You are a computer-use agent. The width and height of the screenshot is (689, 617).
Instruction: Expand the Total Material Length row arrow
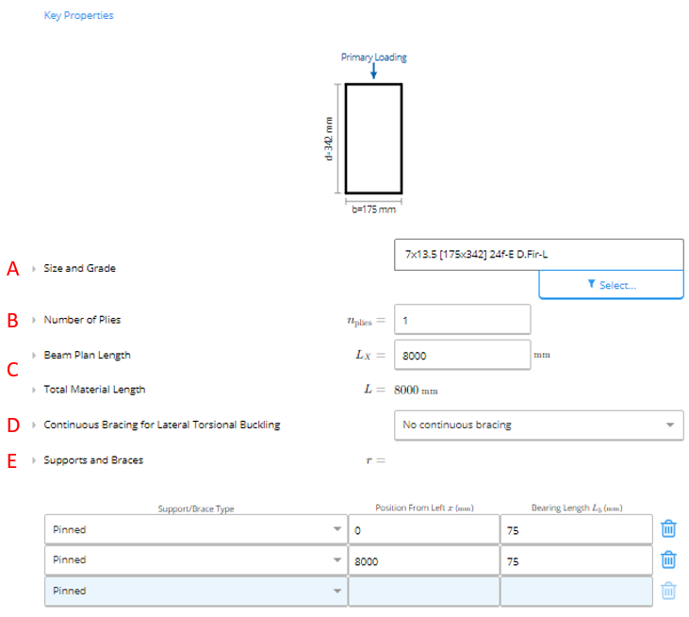[34, 390]
